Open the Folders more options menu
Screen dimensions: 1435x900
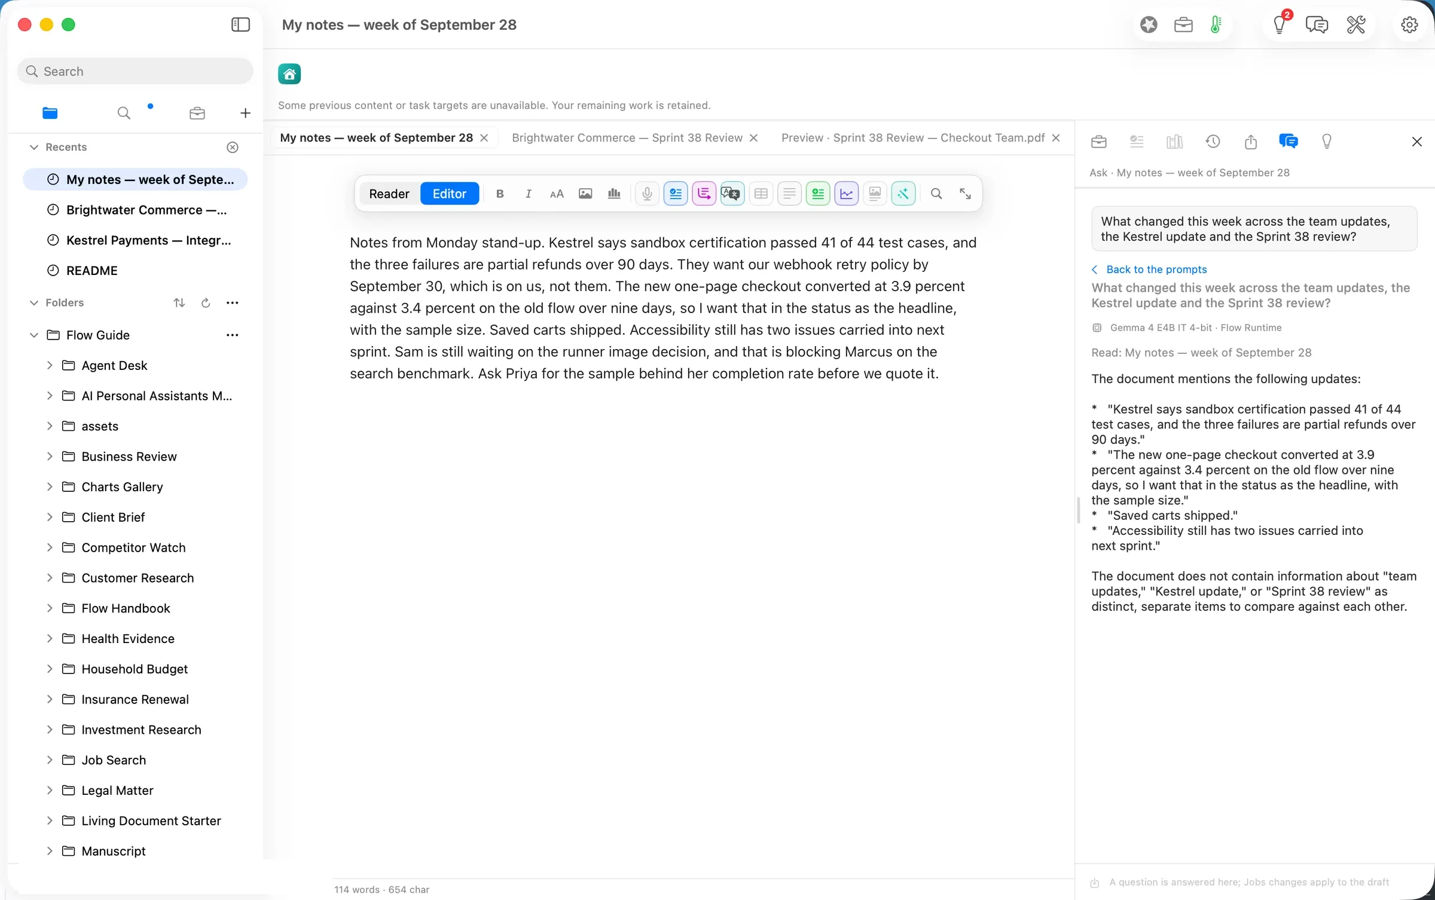[x=233, y=302]
